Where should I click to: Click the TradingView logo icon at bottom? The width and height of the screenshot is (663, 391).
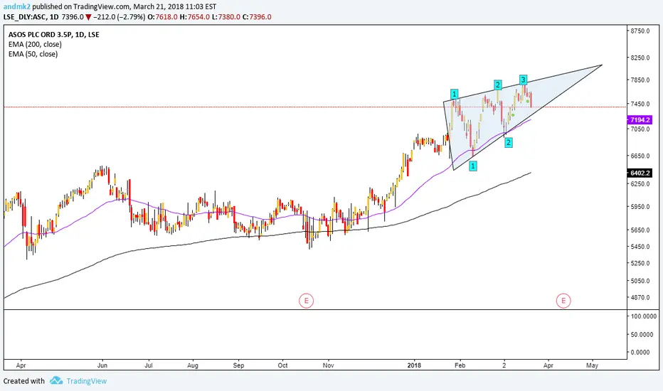[x=56, y=381]
